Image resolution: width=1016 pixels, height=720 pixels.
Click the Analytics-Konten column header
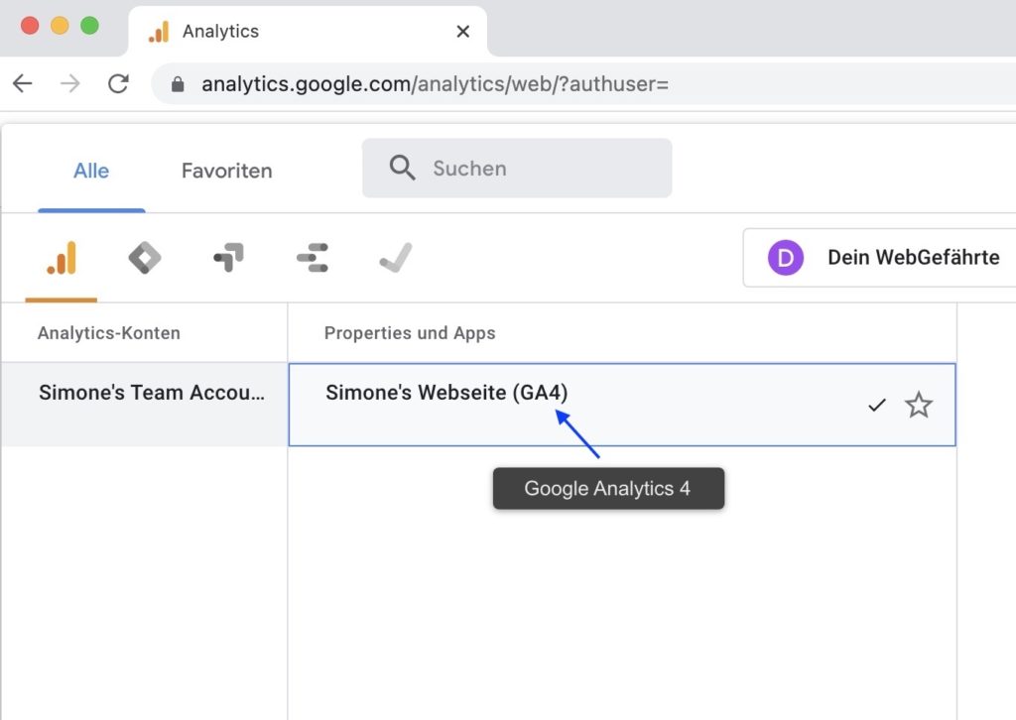coord(109,333)
